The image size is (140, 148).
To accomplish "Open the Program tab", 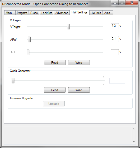I will pyautogui.click(x=22, y=13).
